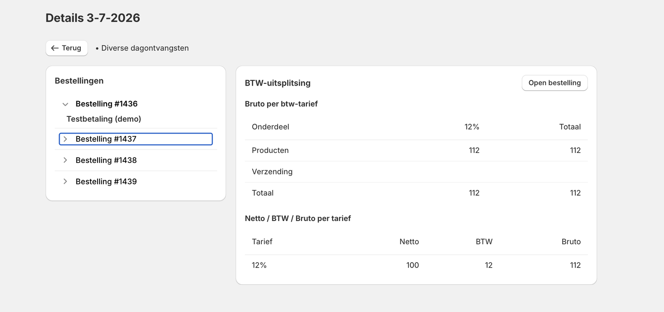Viewport: 664px width, 312px height.
Task: Click the Bruto per btw-tarief subheading
Action: (281, 104)
